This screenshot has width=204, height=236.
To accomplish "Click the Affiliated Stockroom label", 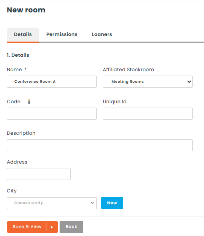I will pyautogui.click(x=128, y=70).
